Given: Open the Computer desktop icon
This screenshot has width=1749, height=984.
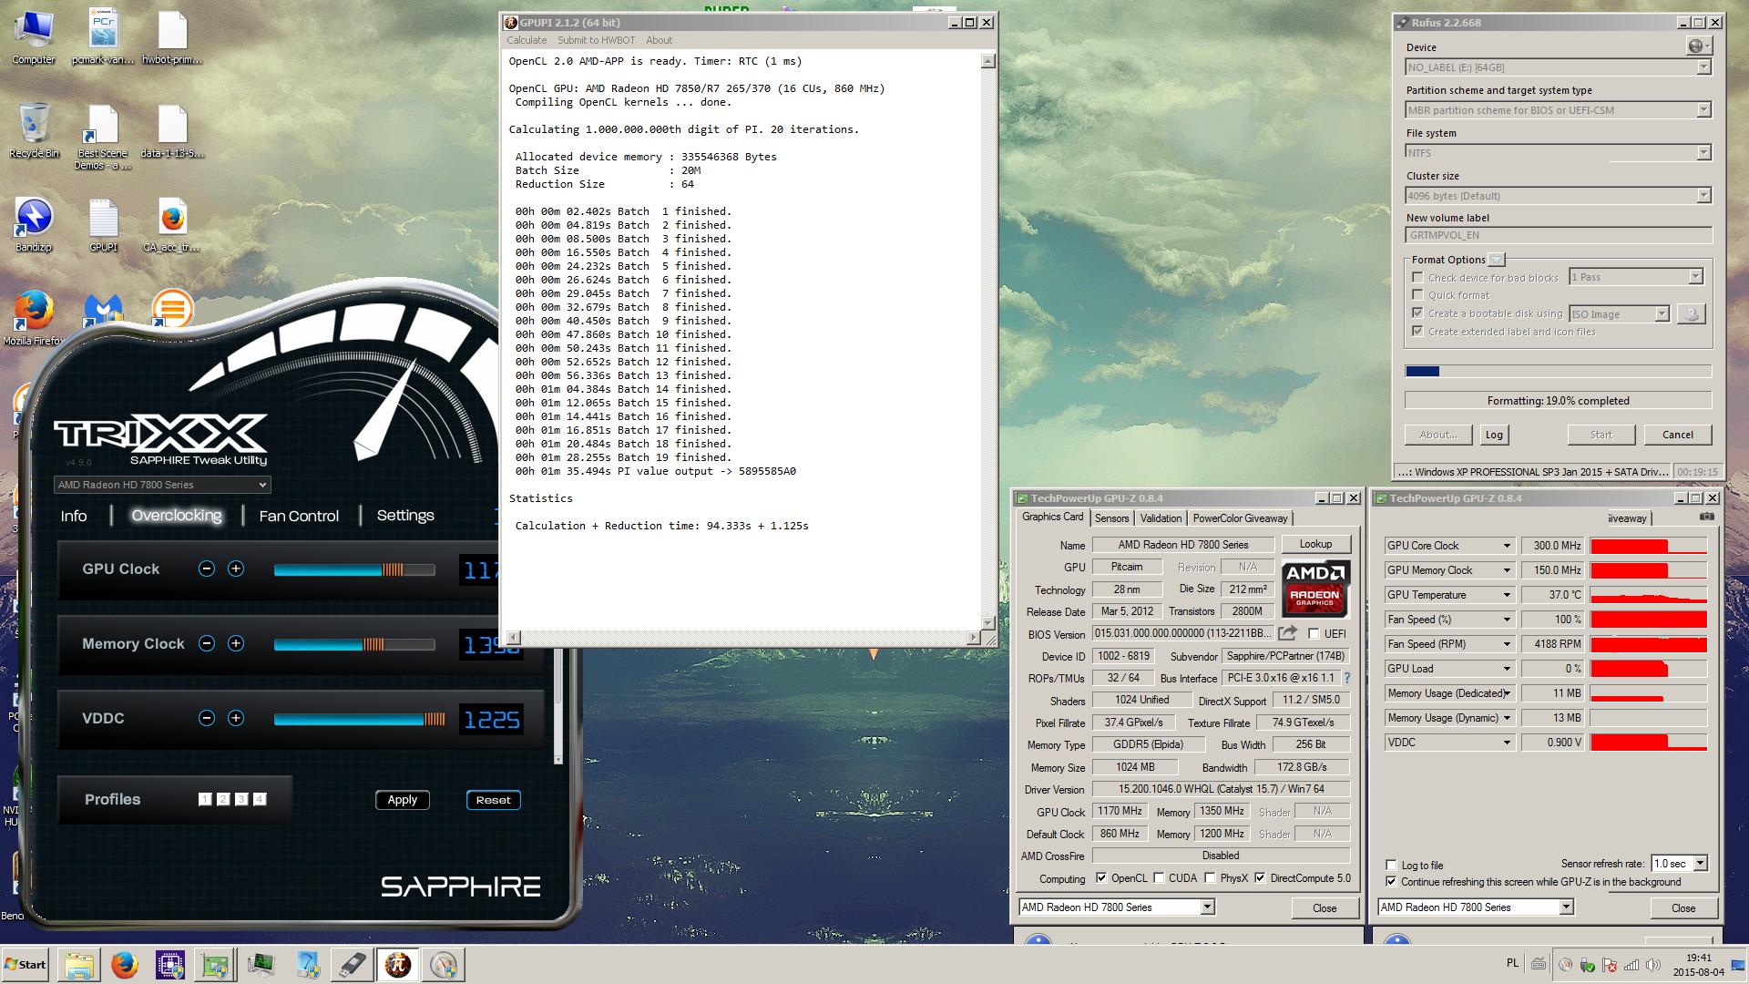Looking at the screenshot, I should click(x=34, y=37).
